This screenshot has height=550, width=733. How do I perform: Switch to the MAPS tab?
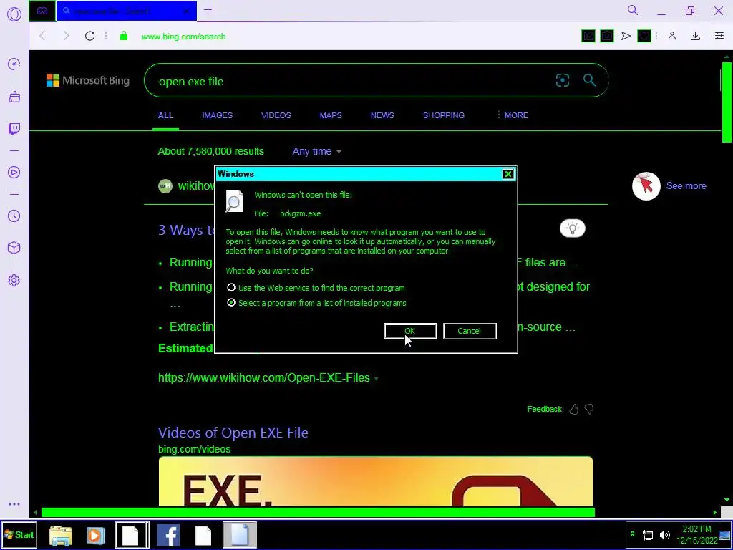click(331, 115)
